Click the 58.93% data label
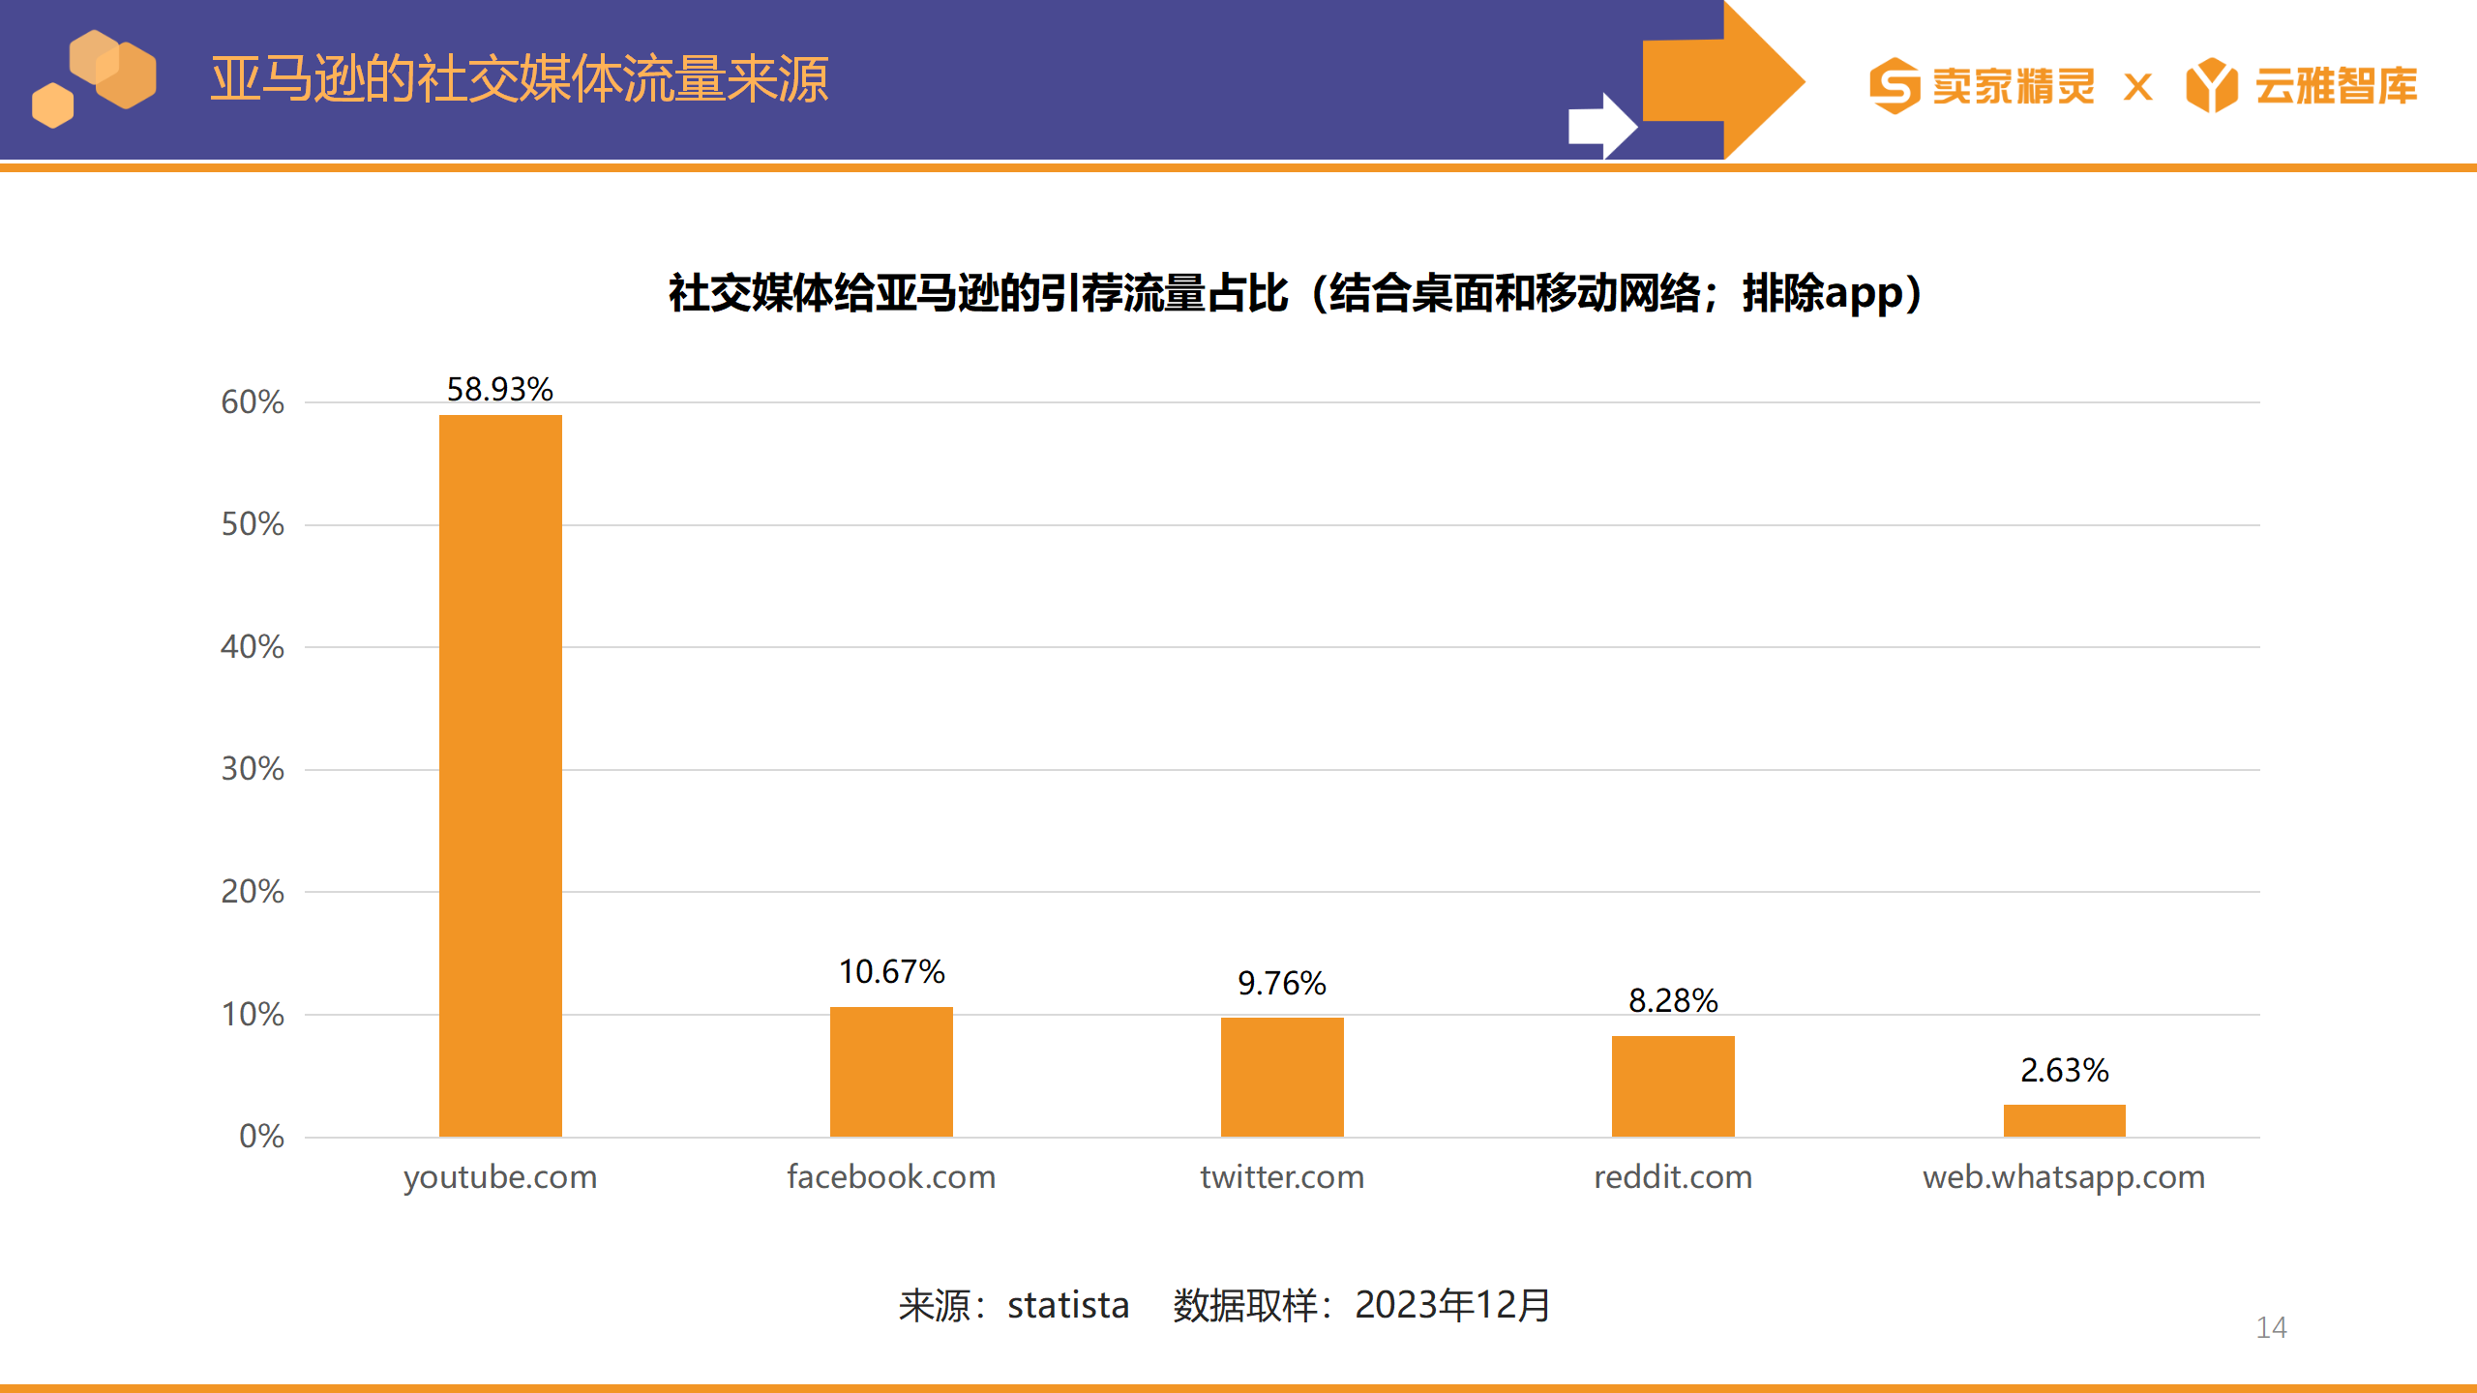 pos(499,389)
